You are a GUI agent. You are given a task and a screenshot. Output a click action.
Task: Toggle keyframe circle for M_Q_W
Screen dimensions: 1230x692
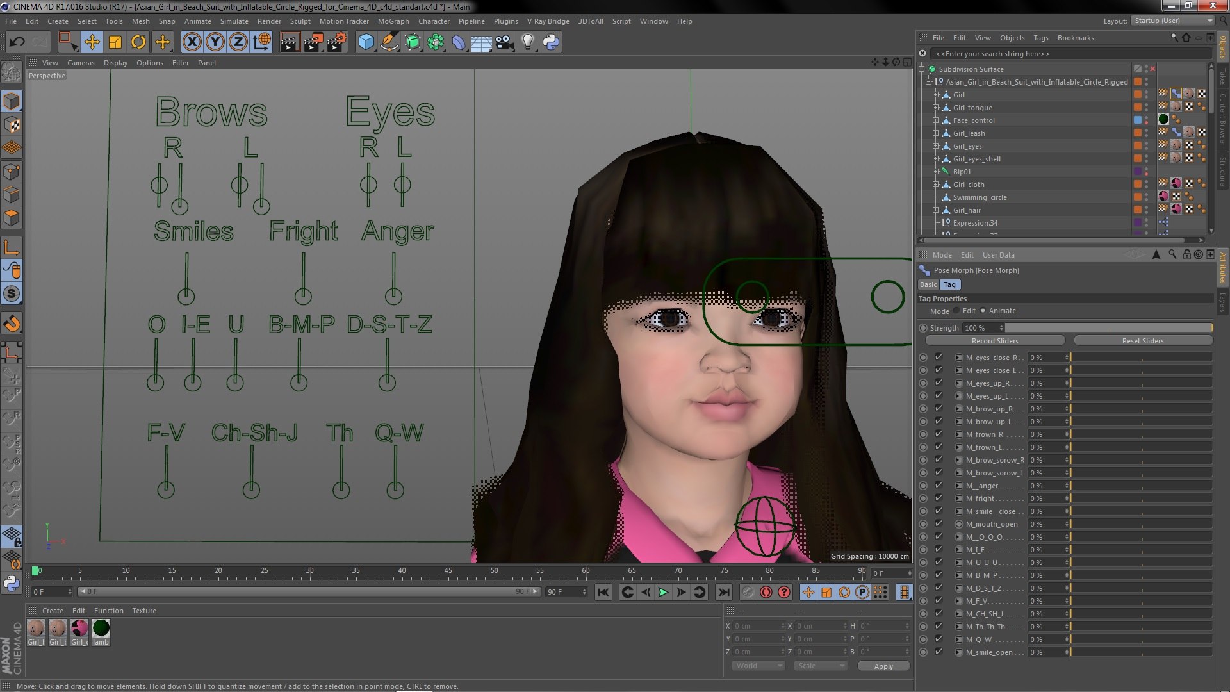(x=923, y=639)
